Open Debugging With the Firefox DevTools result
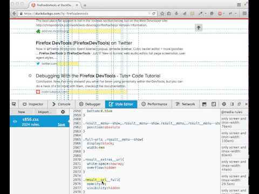Viewport: 259px width, 194px height. (x=98, y=76)
